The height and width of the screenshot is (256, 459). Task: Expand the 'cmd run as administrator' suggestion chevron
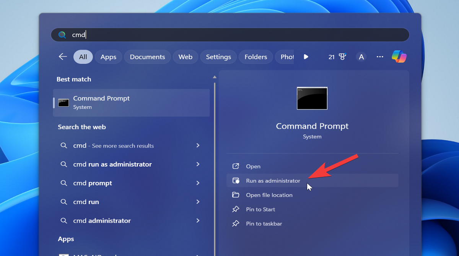(198, 164)
